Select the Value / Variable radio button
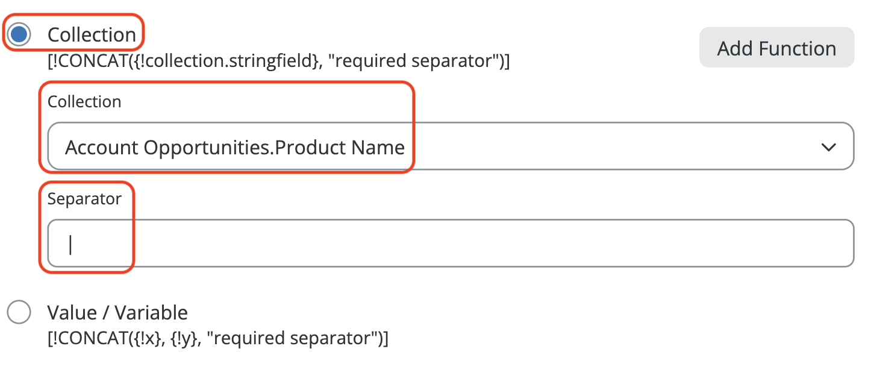 [x=19, y=312]
